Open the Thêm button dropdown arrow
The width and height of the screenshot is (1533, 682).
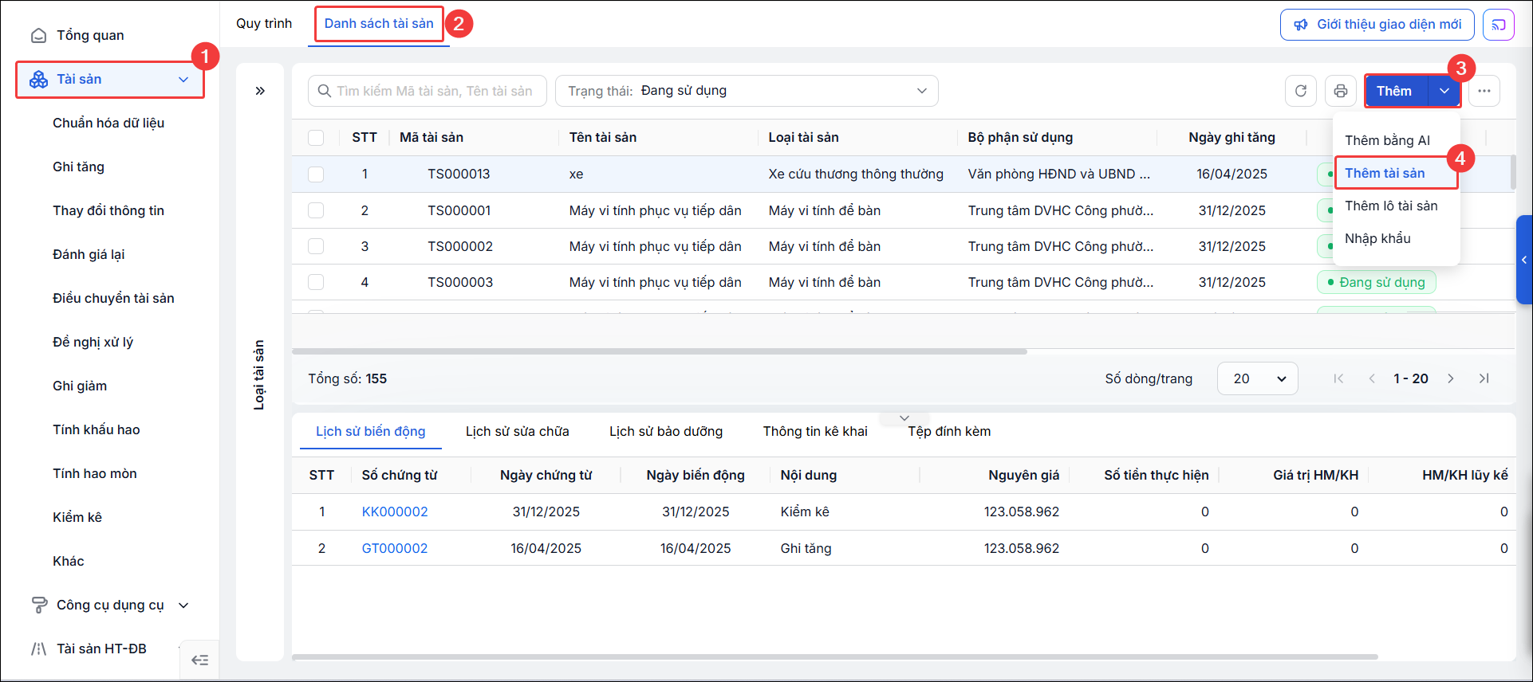pyautogui.click(x=1444, y=91)
